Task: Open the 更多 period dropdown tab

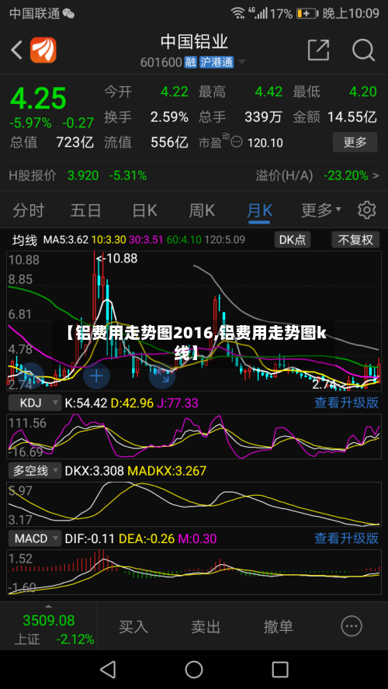Action: tap(321, 210)
